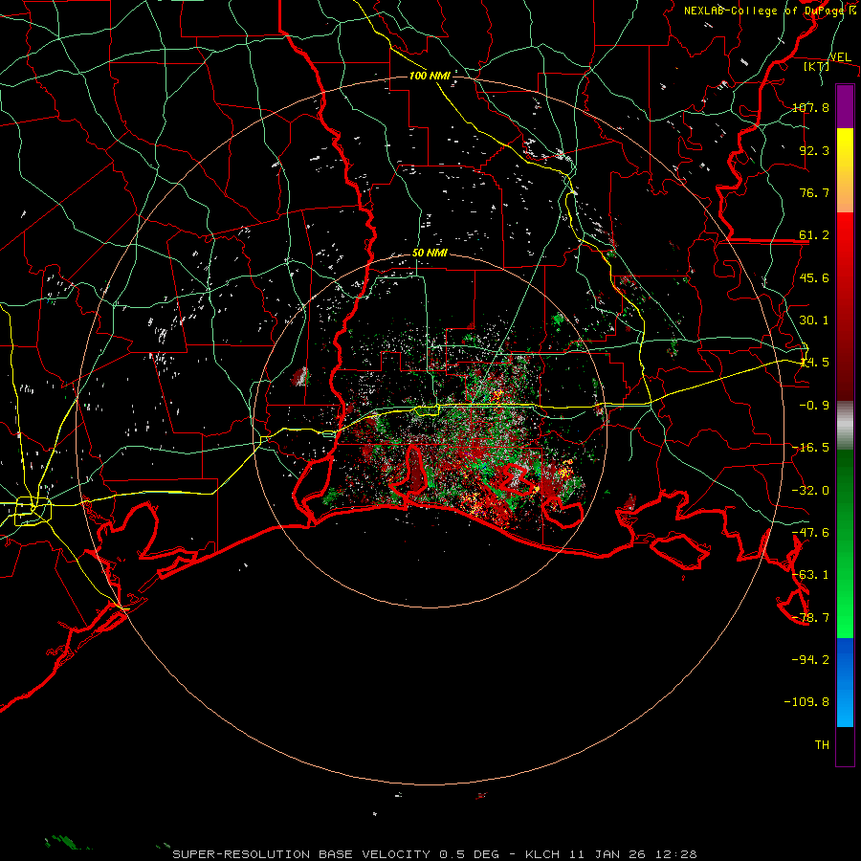This screenshot has height=861, width=861.
Task: Click the purple segment of the color bar
Action: [x=845, y=106]
